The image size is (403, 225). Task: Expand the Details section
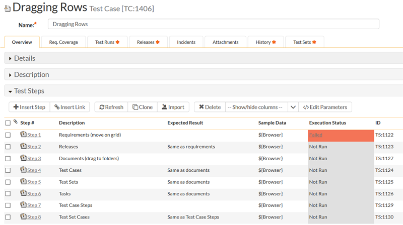click(24, 58)
